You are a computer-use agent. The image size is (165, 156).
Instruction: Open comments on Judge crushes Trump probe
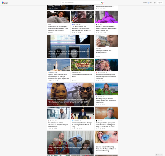coord(104,105)
